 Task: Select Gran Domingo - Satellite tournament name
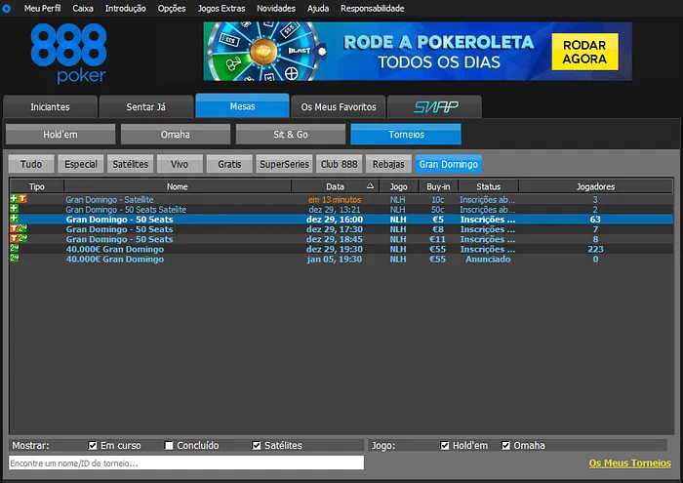(x=109, y=199)
